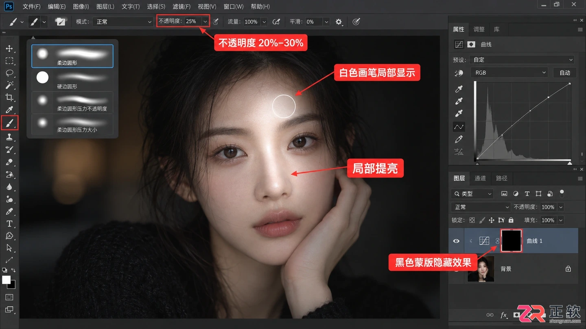The image size is (586, 329).
Task: Select the Path Selection arrow tool
Action: click(9, 248)
